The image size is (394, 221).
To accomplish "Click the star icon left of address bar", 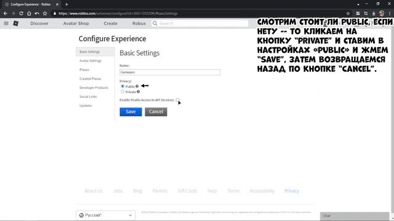I will click(x=45, y=14).
